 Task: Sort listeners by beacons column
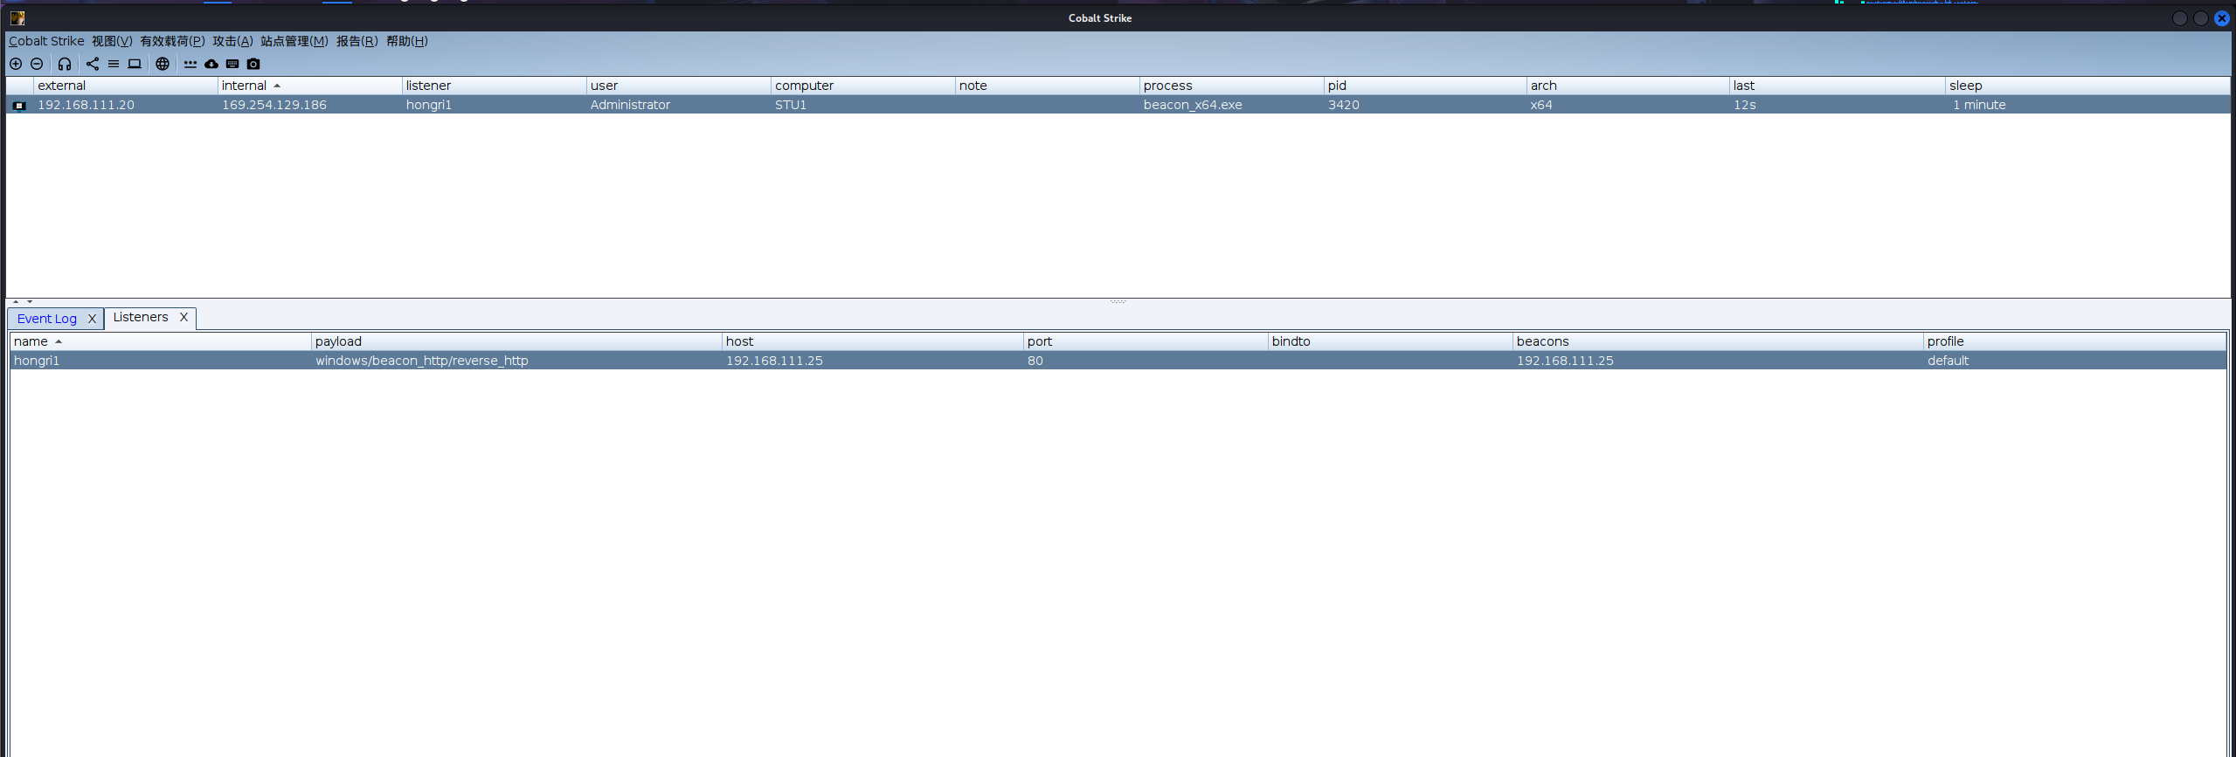pos(1719,341)
